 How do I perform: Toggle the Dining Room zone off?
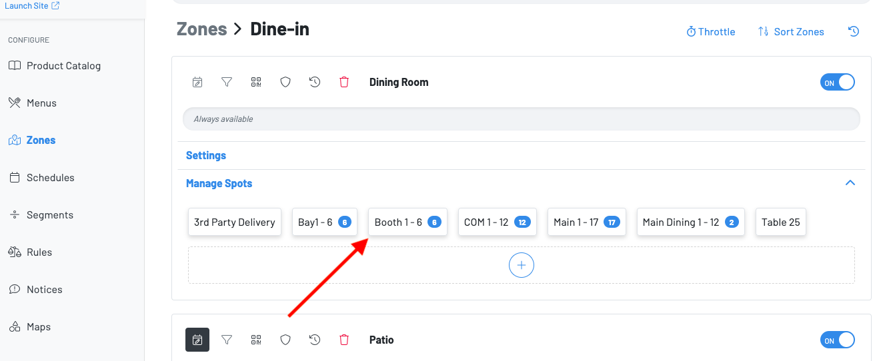837,83
